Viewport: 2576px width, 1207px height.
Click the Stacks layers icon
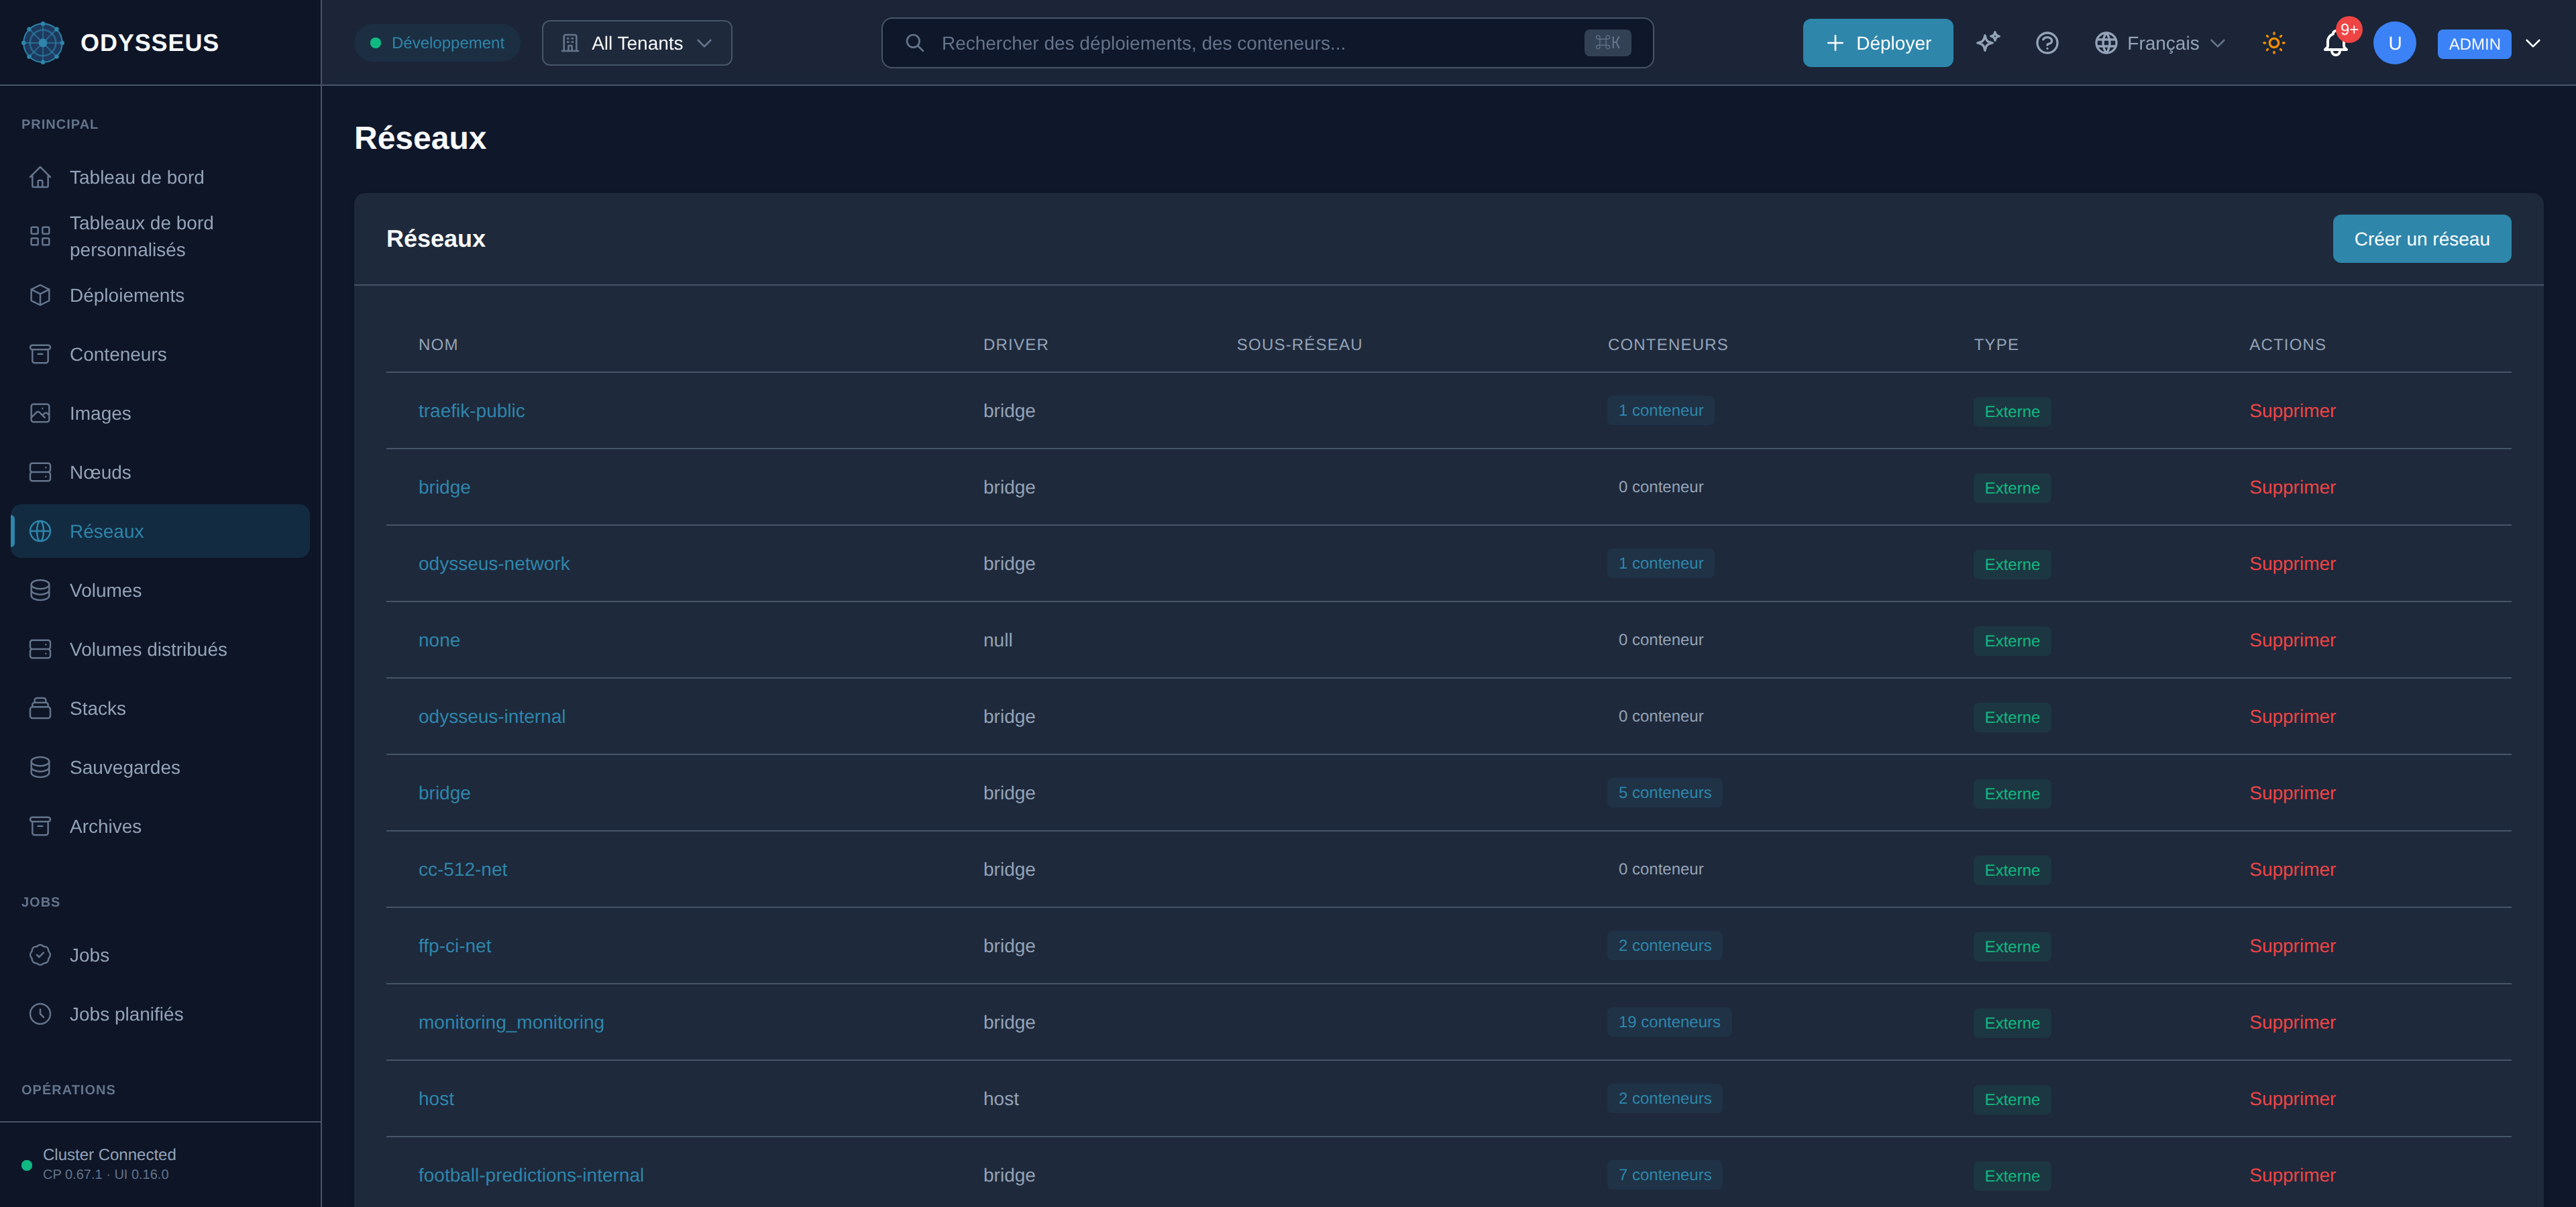(40, 707)
